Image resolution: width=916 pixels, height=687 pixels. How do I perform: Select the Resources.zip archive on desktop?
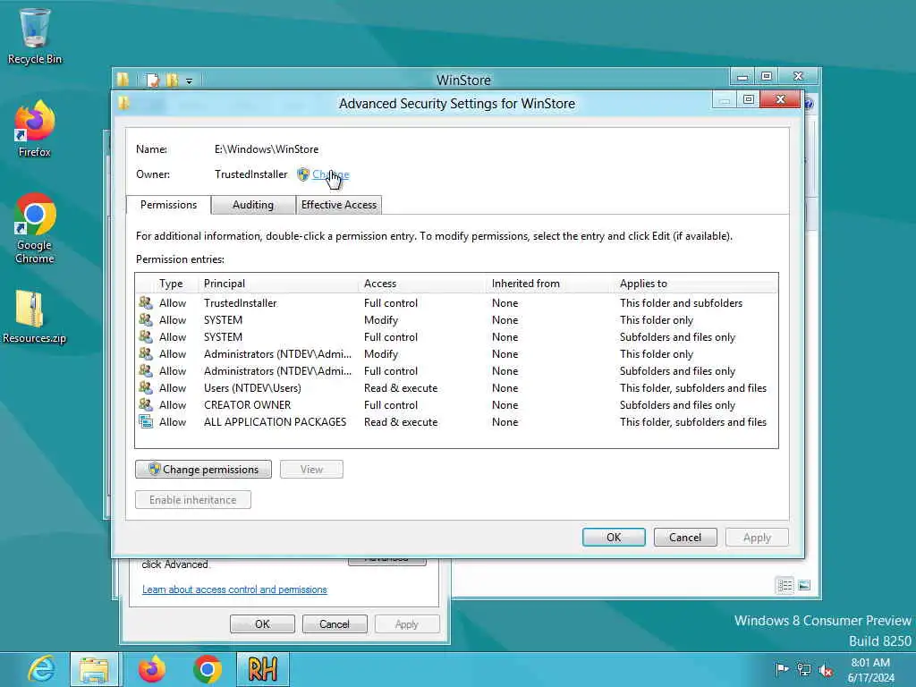pyautogui.click(x=35, y=316)
